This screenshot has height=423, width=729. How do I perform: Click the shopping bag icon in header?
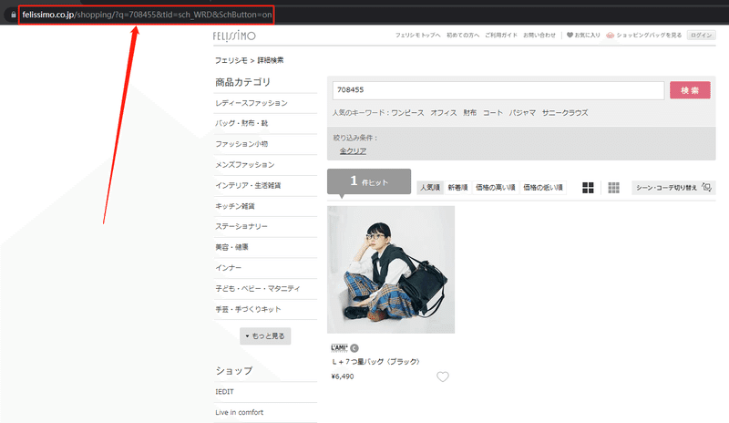coord(611,35)
